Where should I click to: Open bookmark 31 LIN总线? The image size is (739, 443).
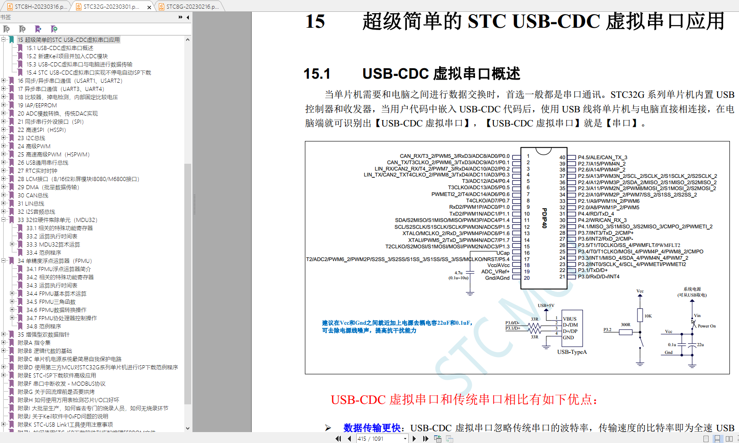[31, 204]
